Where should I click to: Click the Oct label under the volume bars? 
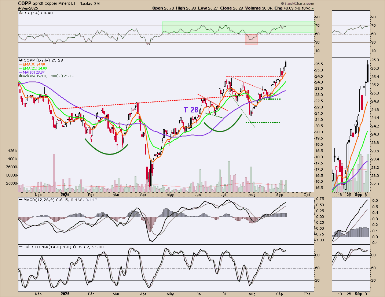point(307,195)
